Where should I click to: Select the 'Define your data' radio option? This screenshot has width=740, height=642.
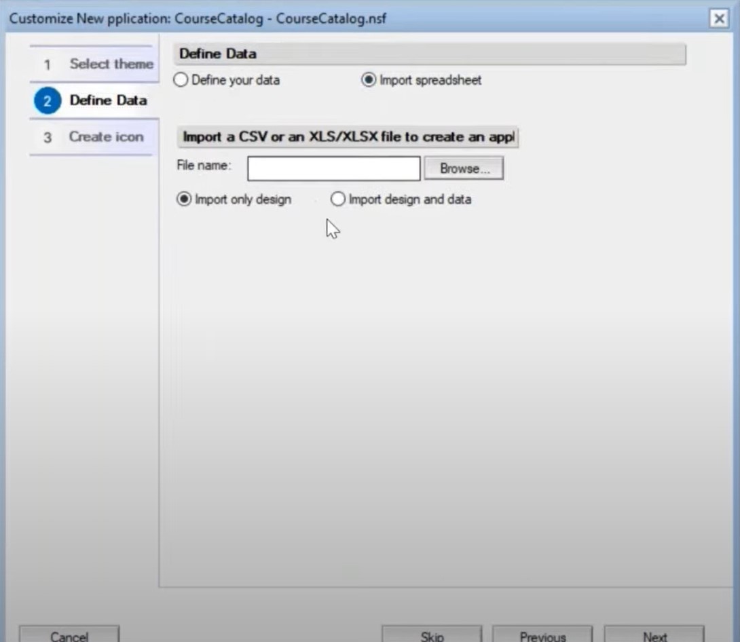[x=181, y=80]
